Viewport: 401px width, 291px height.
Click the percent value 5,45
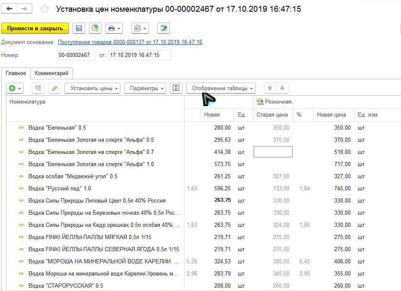[x=305, y=261]
